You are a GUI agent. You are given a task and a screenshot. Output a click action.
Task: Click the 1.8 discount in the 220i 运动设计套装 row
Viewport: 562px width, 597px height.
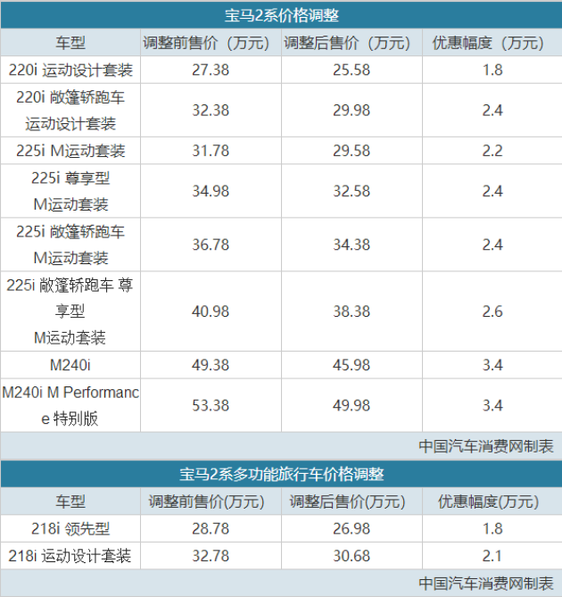(x=492, y=70)
